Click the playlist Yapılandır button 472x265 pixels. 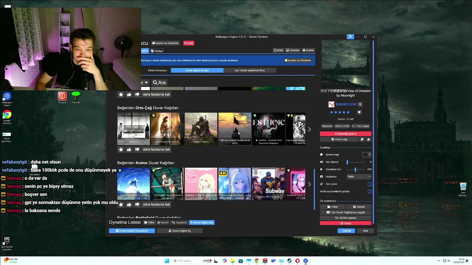click(x=179, y=222)
